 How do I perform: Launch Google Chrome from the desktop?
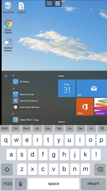(x=8, y=26)
